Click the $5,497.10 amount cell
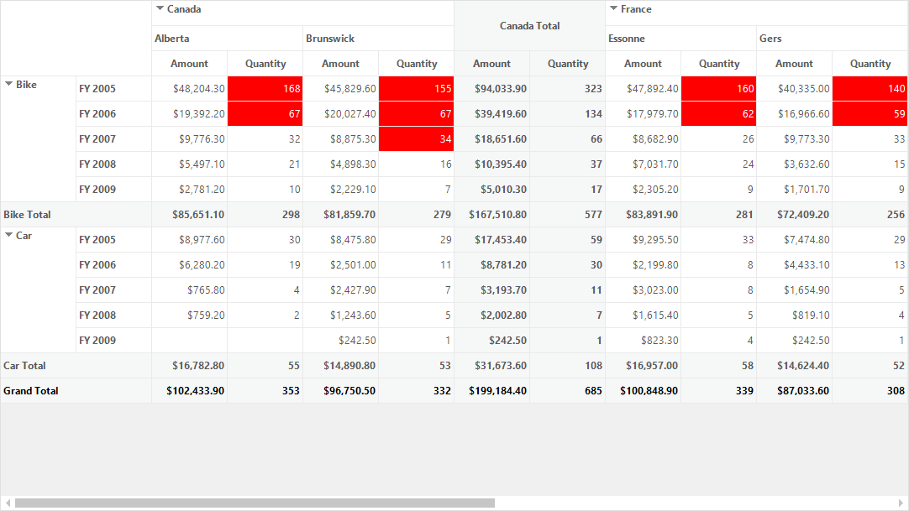The height and width of the screenshot is (511, 909). pyautogui.click(x=189, y=164)
